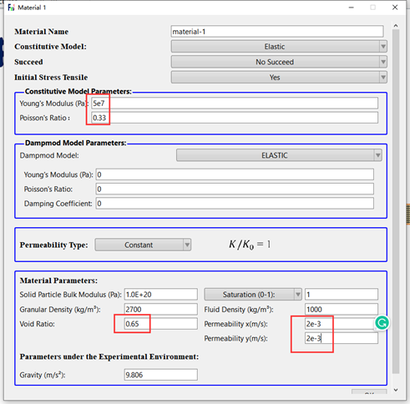Viewport: 410px width, 404px height.
Task: Click the dialog's vertical scrollbar
Action: click(396, 201)
